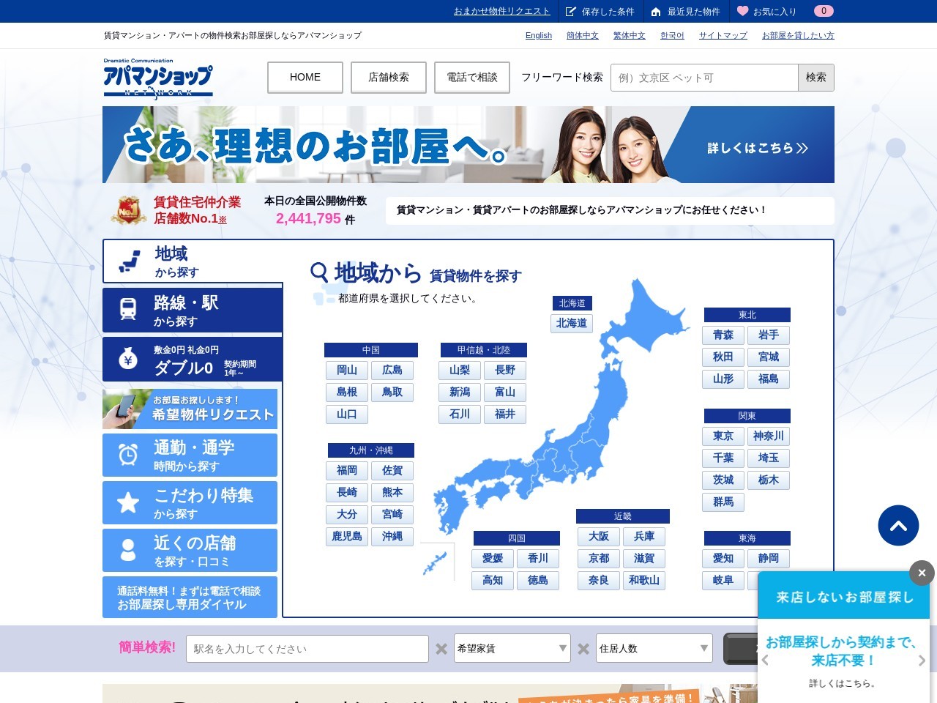The width and height of the screenshot is (937, 703).
Task: Click station name input 駅名を入力してください
Action: click(x=308, y=649)
